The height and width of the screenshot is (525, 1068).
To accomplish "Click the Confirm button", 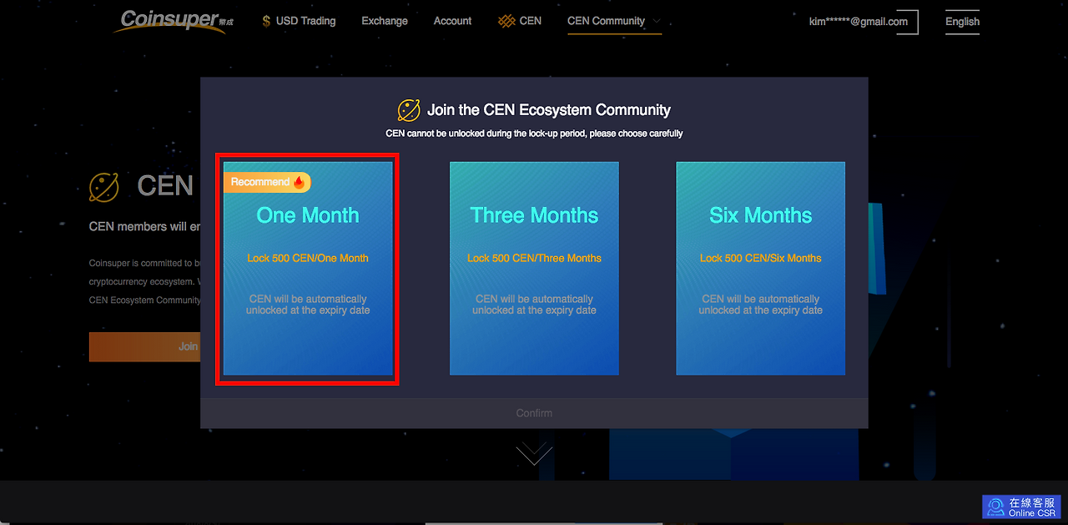I will 534,413.
